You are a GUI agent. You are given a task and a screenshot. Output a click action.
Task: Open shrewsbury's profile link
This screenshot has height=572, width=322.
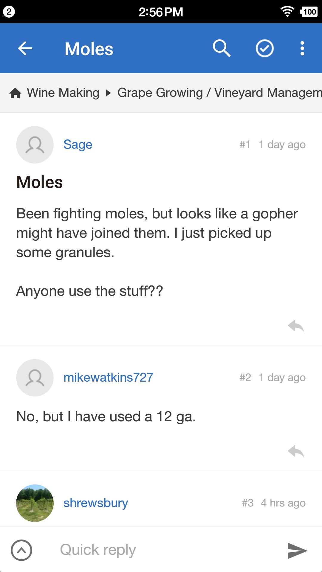point(96,503)
